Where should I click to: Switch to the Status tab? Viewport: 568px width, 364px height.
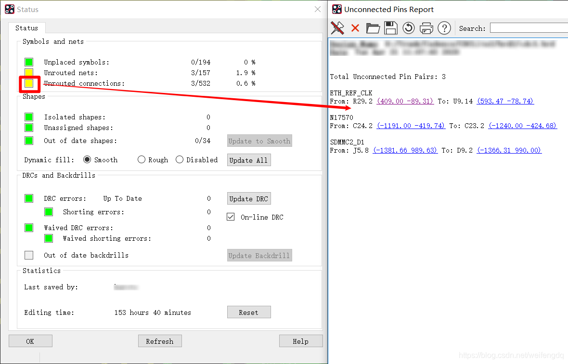point(26,28)
